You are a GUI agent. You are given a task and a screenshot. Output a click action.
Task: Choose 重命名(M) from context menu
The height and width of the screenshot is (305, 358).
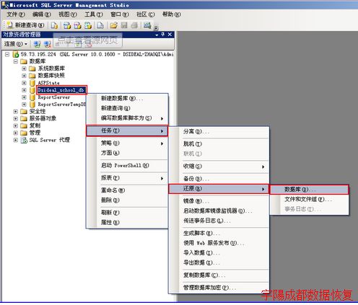[127, 190]
